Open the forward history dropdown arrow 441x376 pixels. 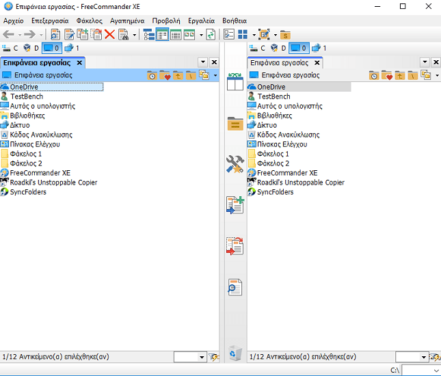[41, 35]
